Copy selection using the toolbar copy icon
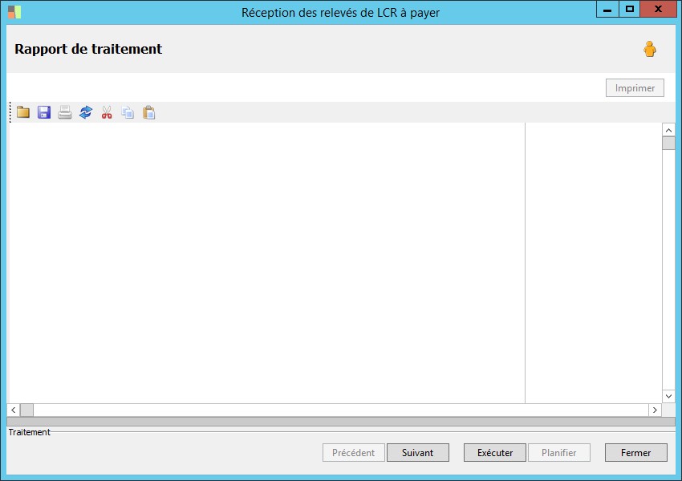682x481 pixels. click(x=128, y=112)
